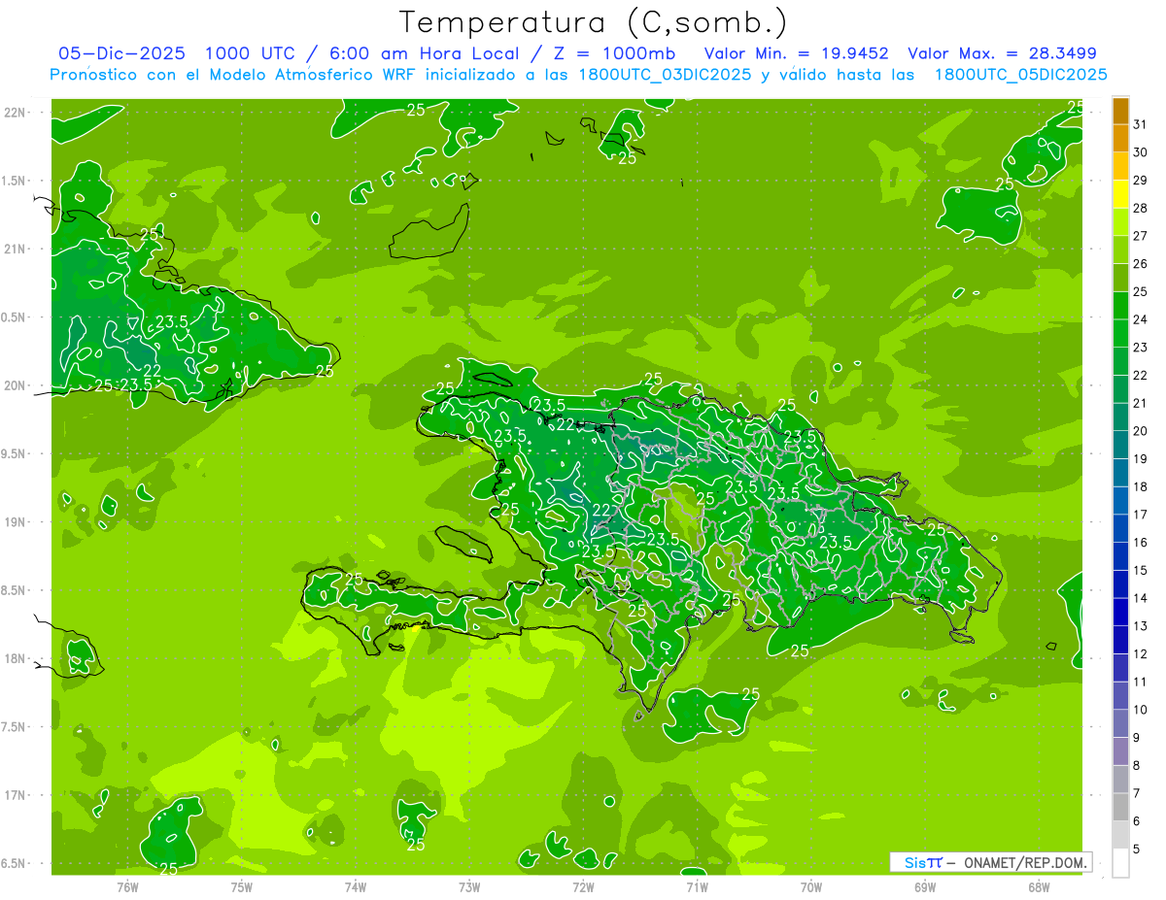Click the color scale label '26'
The width and height of the screenshot is (1166, 900).
coord(1141,264)
